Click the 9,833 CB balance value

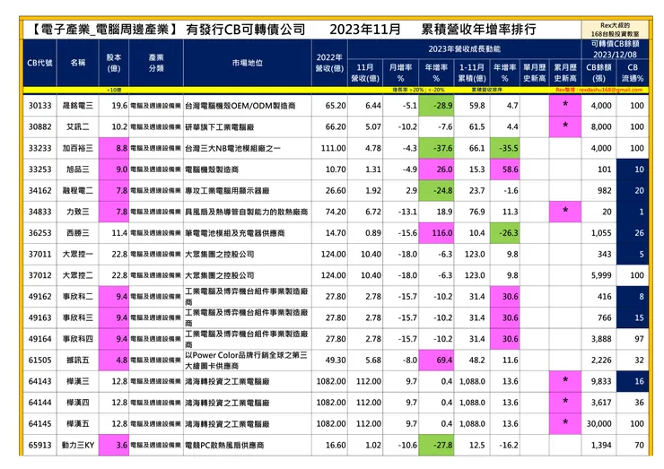pyautogui.click(x=601, y=381)
